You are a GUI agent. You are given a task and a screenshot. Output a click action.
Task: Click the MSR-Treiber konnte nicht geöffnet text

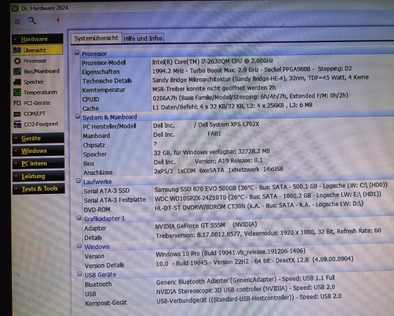(x=214, y=88)
